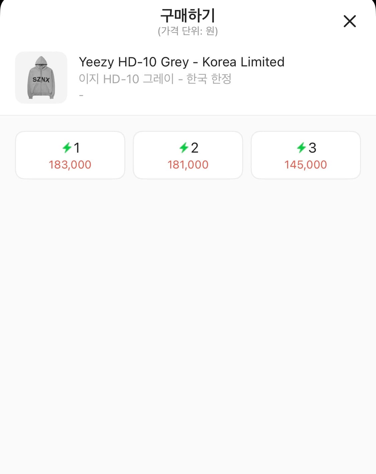Click the lightning icon on option 3
Viewport: 376px width, 474px height.
point(301,148)
